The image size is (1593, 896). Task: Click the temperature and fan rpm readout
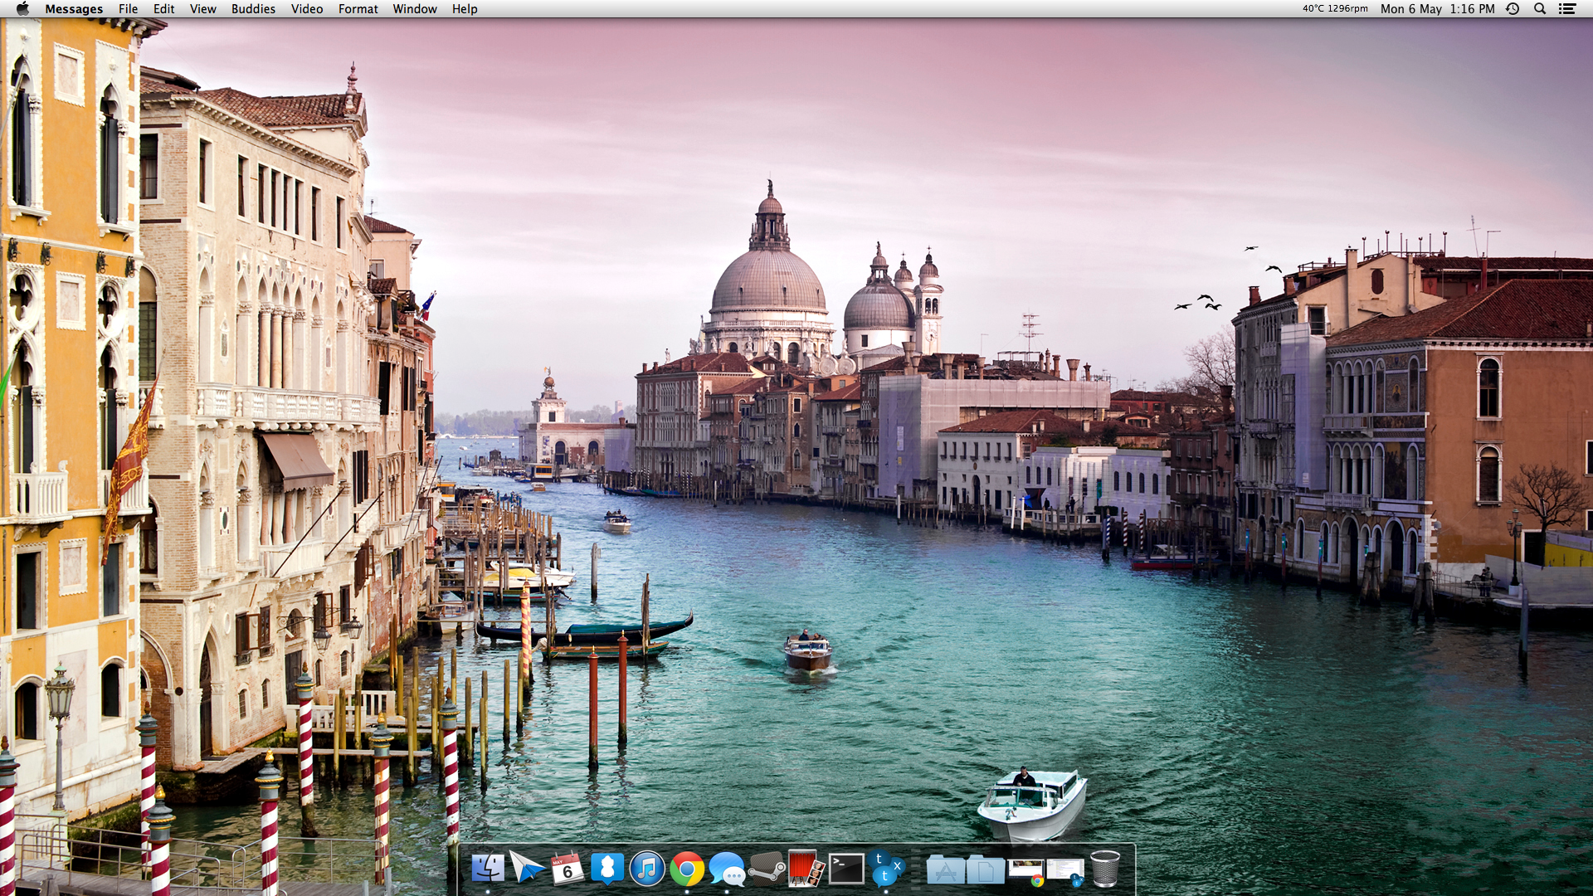point(1334,9)
